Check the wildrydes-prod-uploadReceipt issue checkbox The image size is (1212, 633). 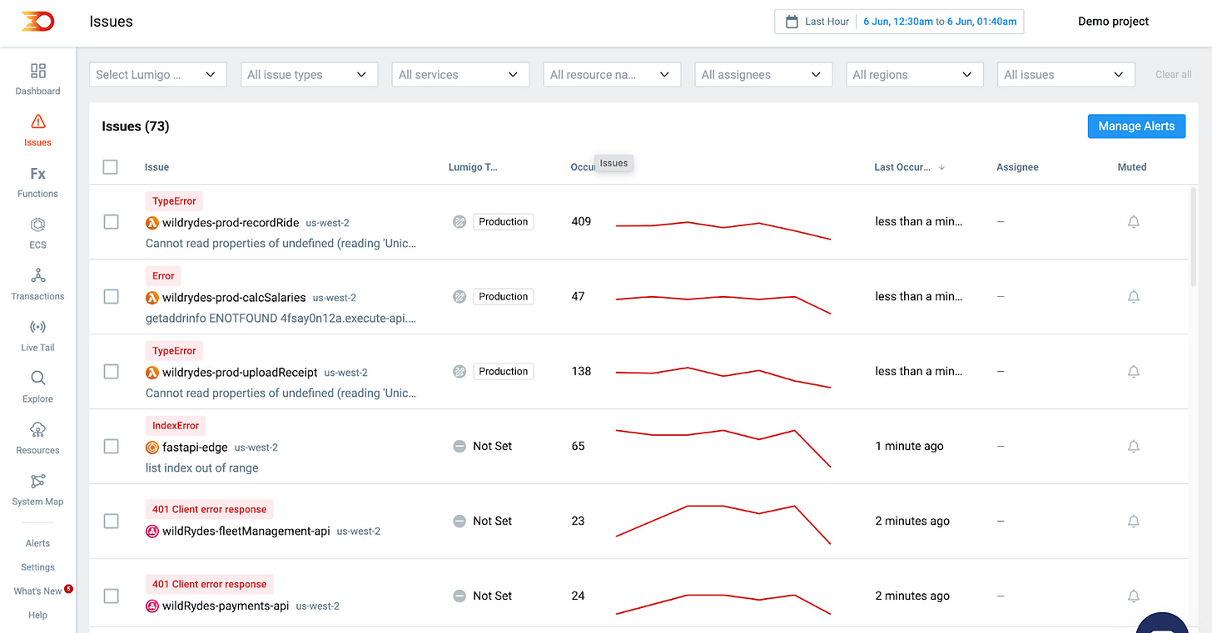coord(111,372)
